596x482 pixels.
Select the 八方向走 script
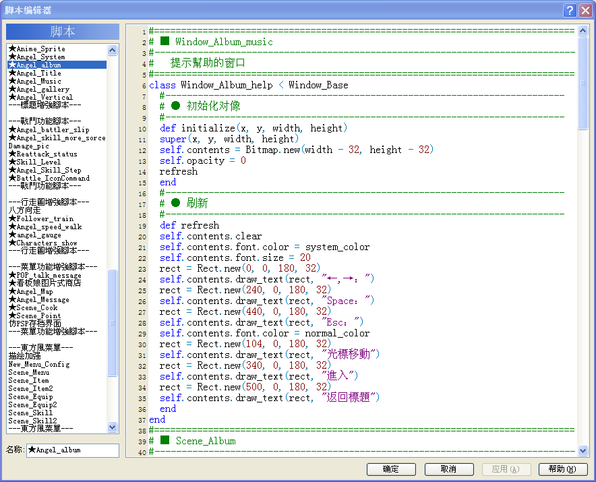click(57, 210)
